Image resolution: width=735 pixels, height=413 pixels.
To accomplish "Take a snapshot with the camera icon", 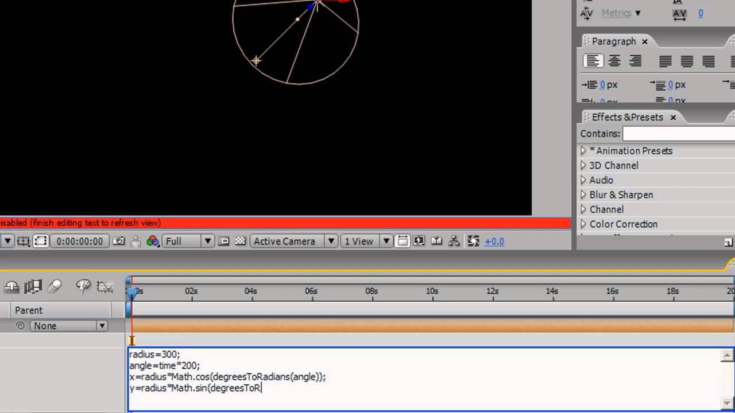I will pos(119,241).
